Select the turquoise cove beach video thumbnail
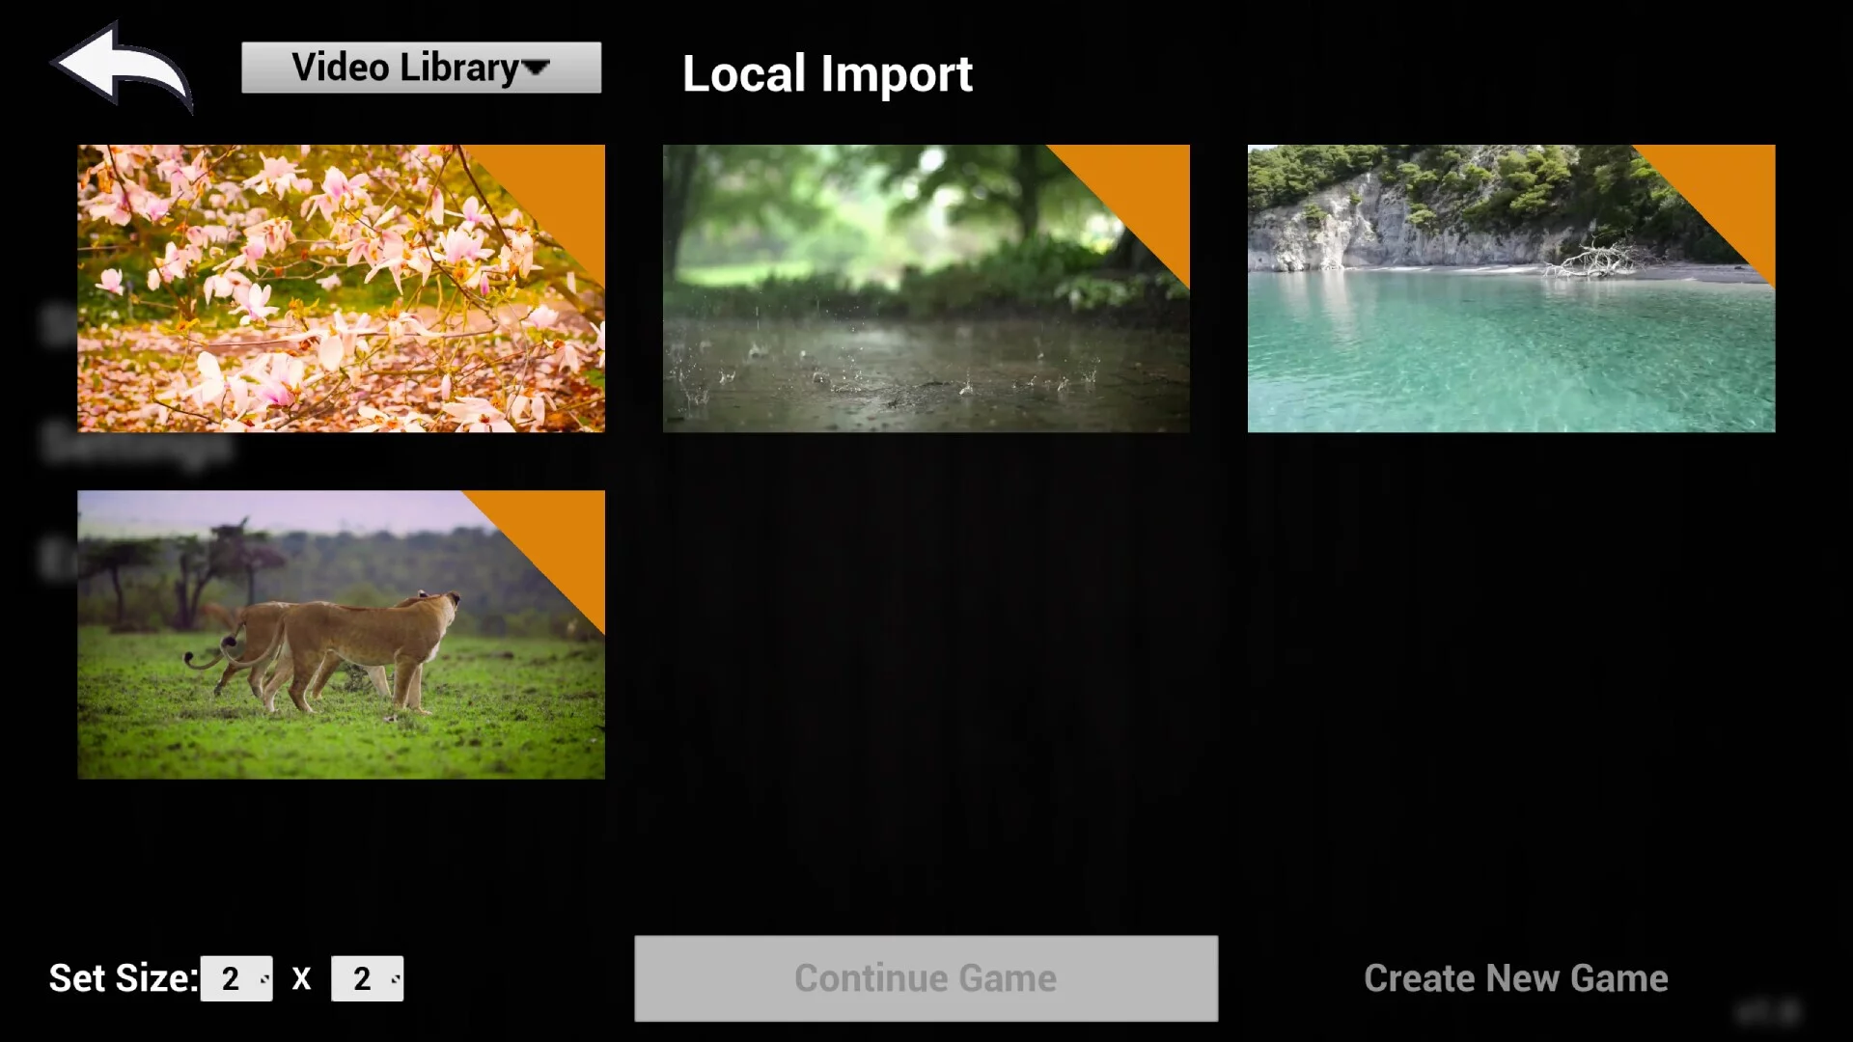Image resolution: width=1853 pixels, height=1042 pixels. coord(1511,288)
